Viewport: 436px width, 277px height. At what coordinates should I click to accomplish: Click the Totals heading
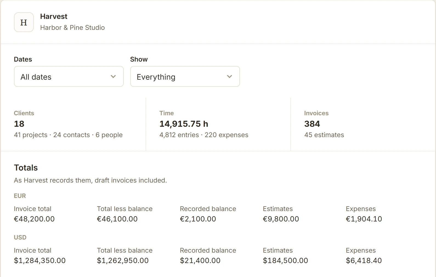[26, 168]
